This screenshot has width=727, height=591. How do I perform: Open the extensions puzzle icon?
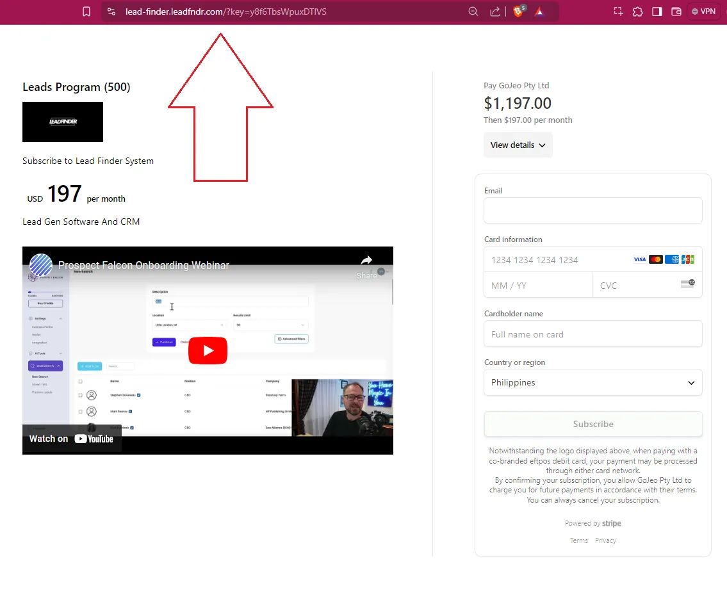[x=637, y=12]
